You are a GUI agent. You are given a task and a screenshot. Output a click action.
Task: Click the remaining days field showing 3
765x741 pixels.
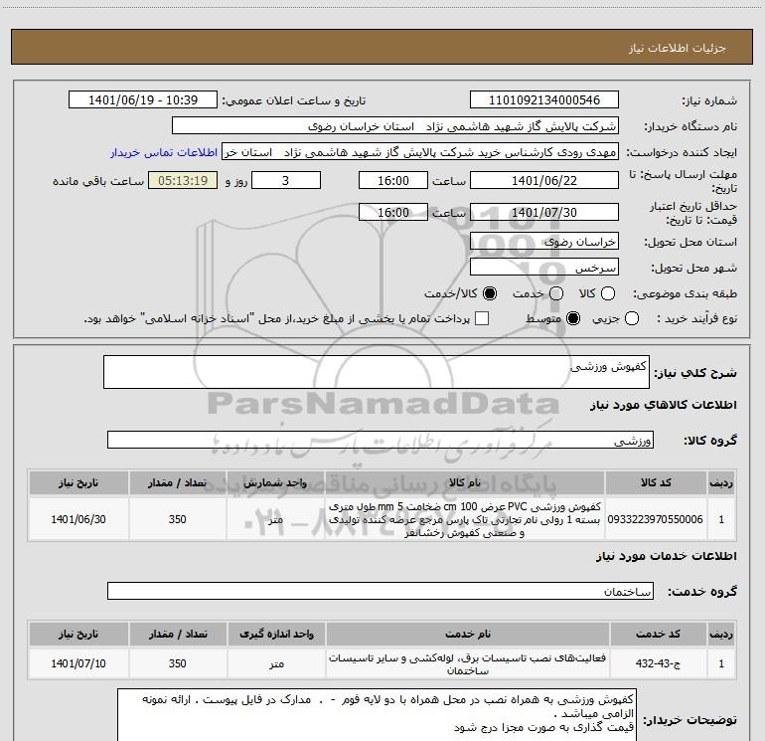286,180
